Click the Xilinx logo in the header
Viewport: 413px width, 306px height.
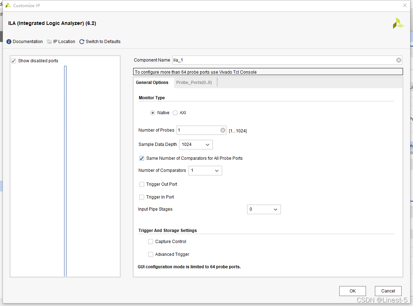pyautogui.click(x=398, y=23)
